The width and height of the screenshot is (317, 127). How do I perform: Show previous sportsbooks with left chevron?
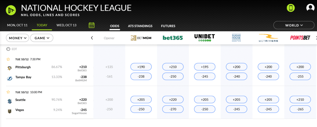92,38
